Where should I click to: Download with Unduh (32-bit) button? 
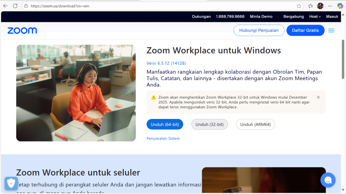click(209, 124)
